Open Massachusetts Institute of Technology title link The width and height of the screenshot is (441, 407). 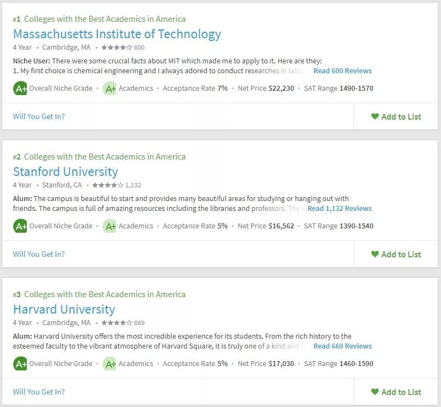coord(117,34)
